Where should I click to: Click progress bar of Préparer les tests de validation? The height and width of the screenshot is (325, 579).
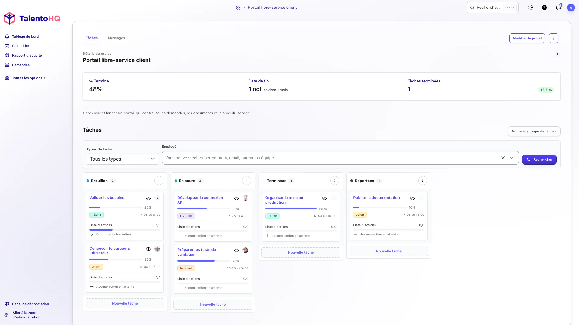(204, 261)
